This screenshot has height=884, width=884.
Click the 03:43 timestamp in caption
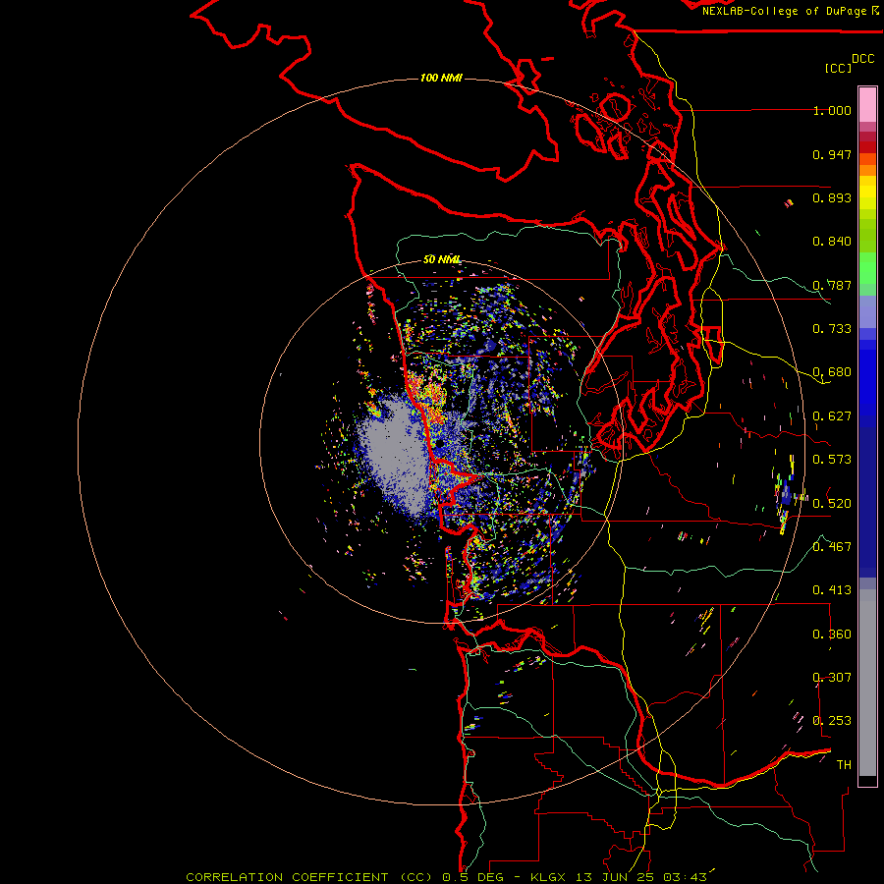pos(685,877)
